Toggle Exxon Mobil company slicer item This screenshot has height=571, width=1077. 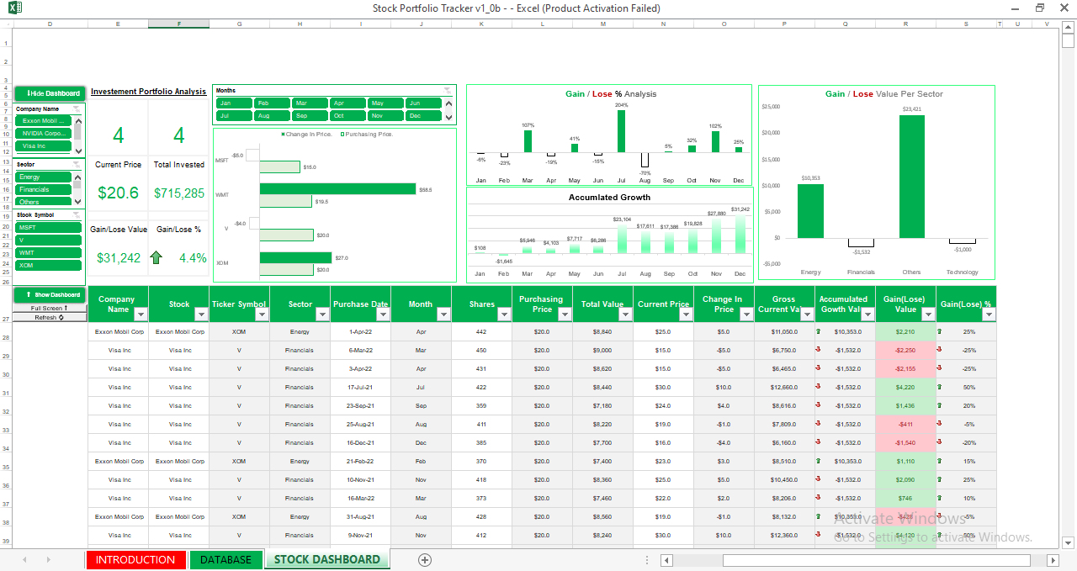tap(44, 120)
